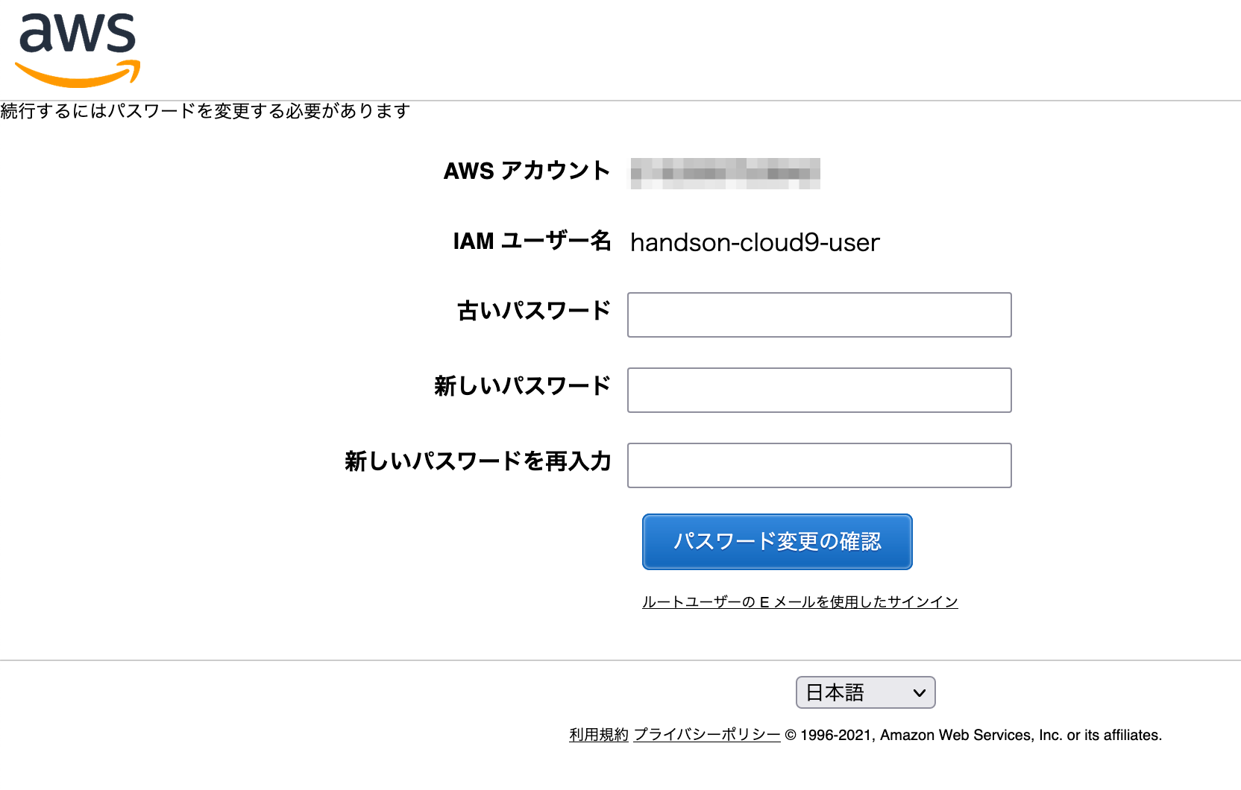Viewport: 1241px width, 790px height.
Task: Click the blurred AWS account number
Action: [725, 173]
